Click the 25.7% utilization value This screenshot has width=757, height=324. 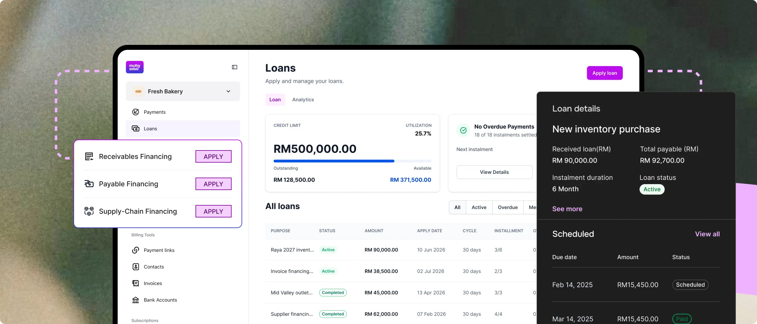point(423,134)
